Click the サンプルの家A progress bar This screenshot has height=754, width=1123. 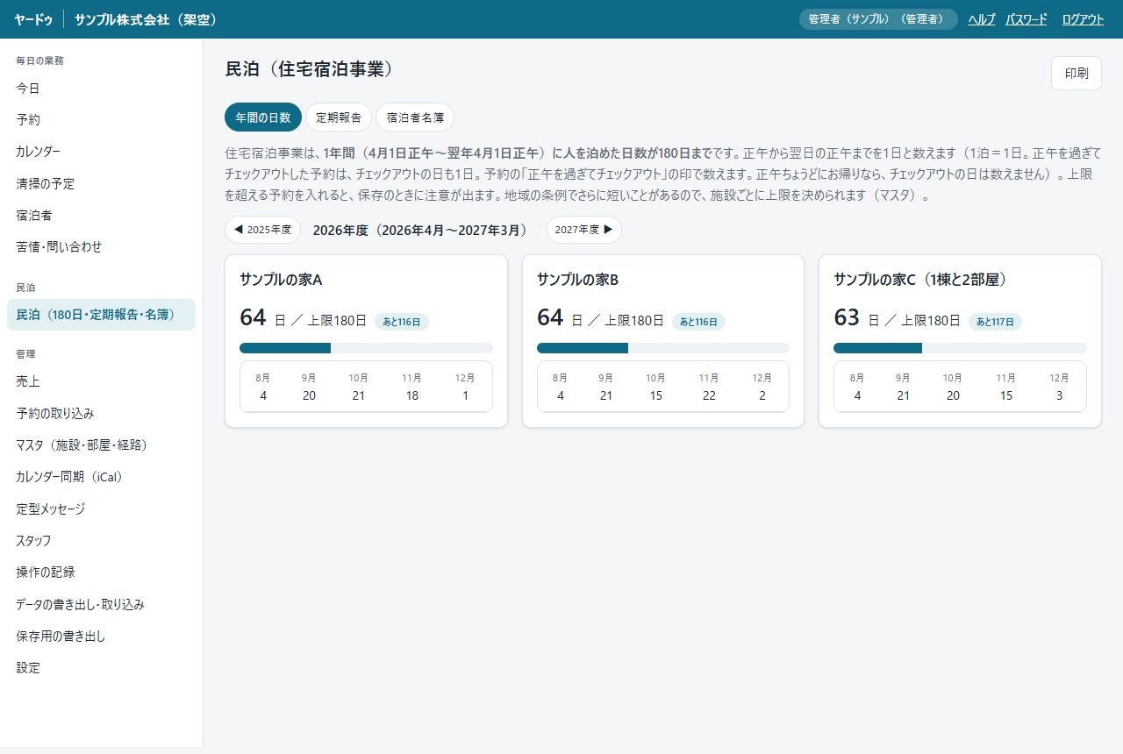click(366, 348)
